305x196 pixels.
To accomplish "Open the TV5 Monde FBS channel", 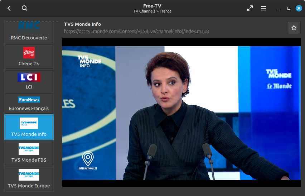I will (x=29, y=153).
